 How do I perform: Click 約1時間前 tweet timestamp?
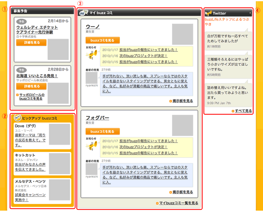(214, 47)
